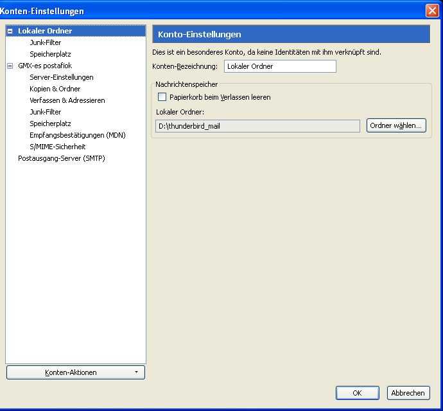This screenshot has height=411, width=443.
Task: Click the Lokaler Ordner path field
Action: click(257, 126)
